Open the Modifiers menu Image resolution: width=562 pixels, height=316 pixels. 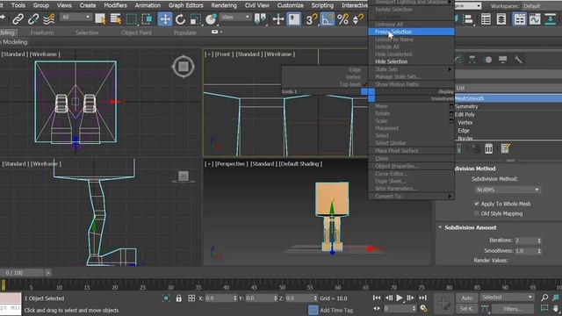point(115,5)
